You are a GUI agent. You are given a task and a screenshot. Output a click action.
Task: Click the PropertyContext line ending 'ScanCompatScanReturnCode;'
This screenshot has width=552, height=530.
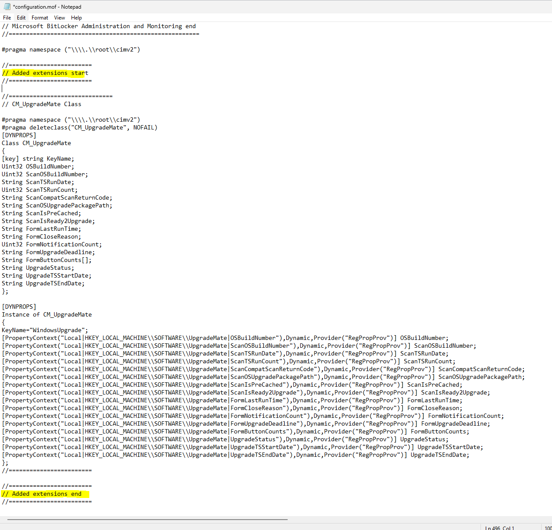click(263, 369)
